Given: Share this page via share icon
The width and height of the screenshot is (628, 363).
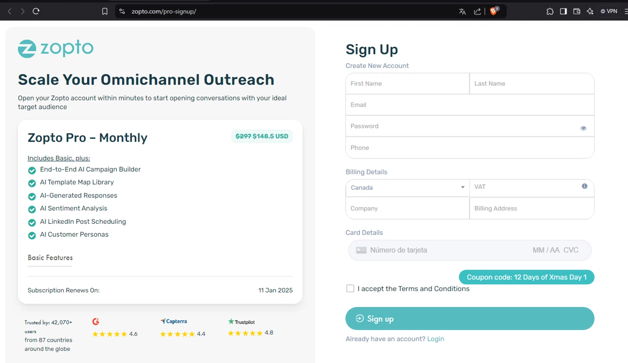Looking at the screenshot, I should coord(477,11).
